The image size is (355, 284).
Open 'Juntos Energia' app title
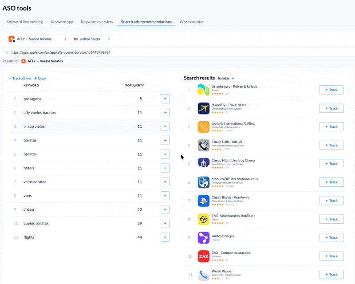click(223, 236)
